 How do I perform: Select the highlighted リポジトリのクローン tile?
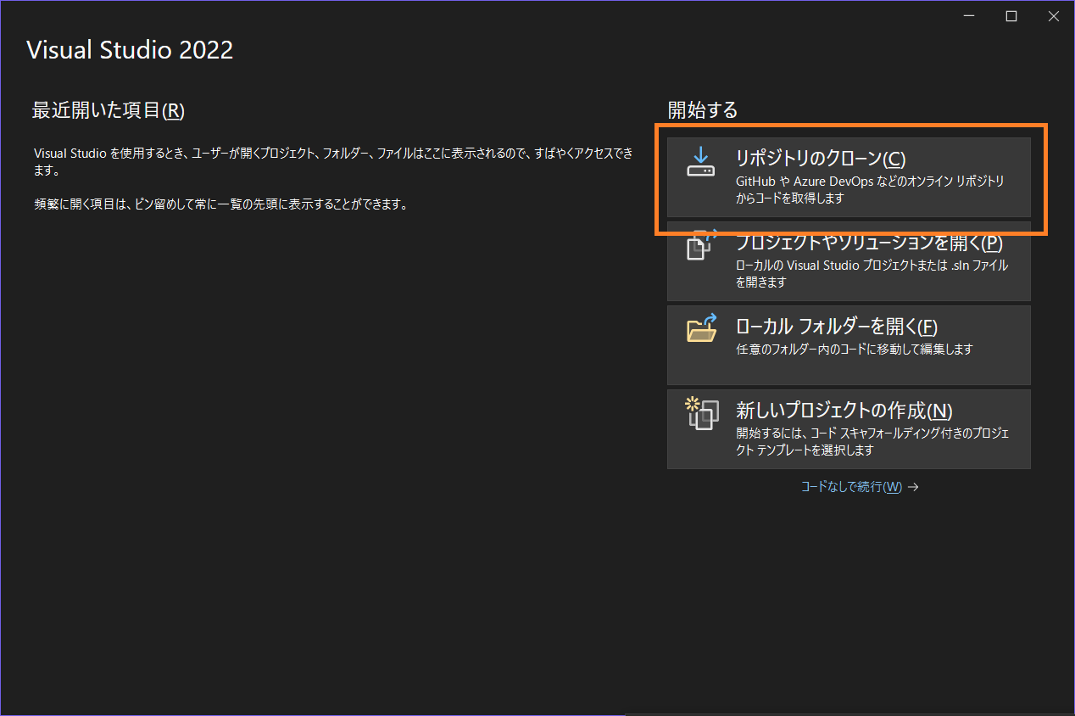848,176
